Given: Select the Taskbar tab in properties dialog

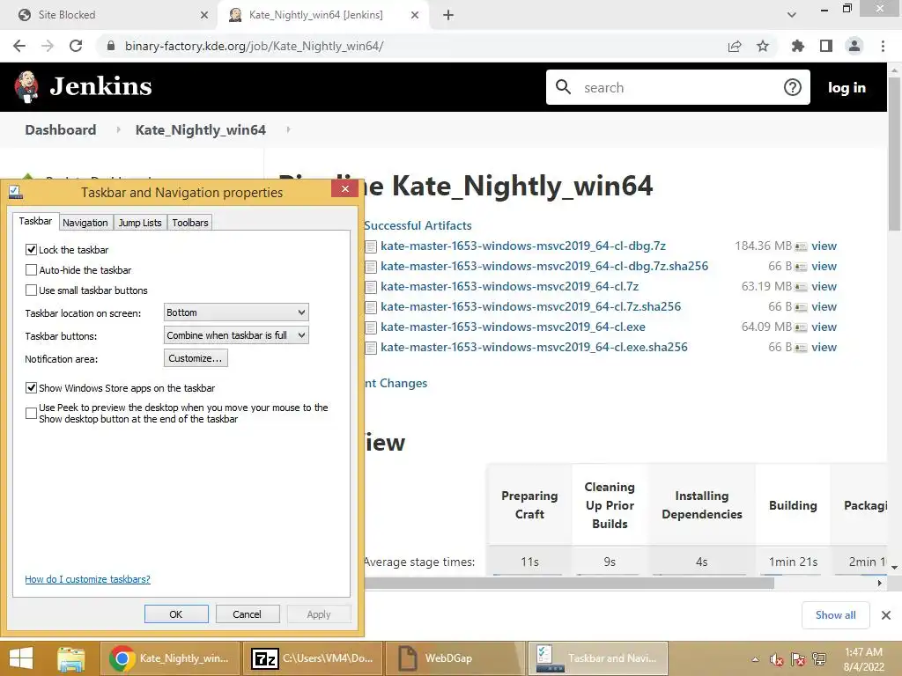Looking at the screenshot, I should 35,221.
